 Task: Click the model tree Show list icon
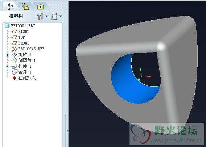coord(54,16)
